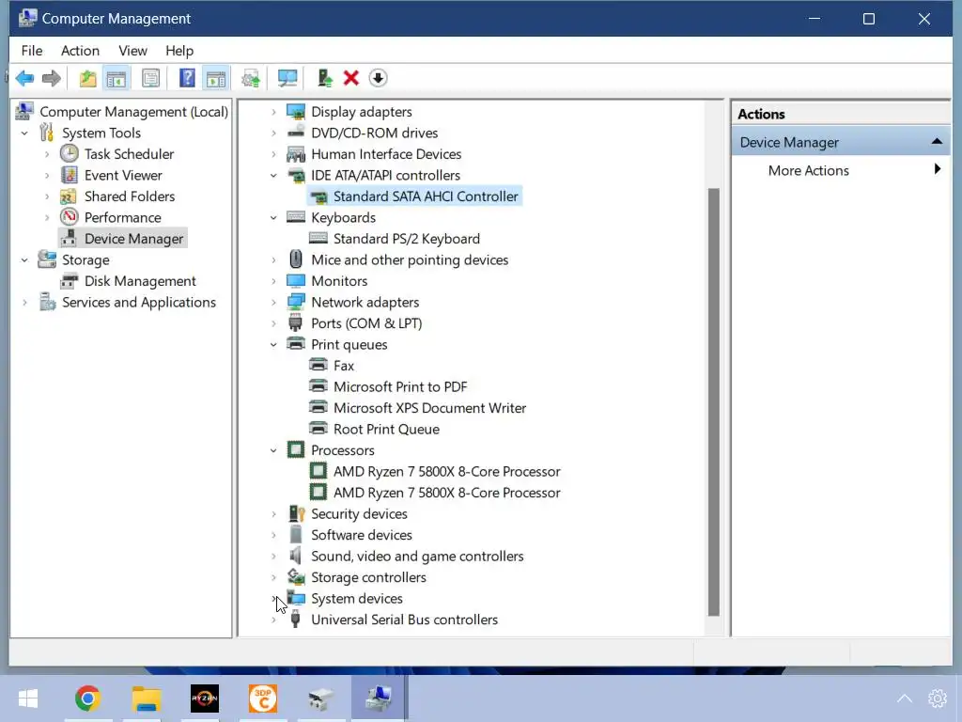Click the Back arrow toolbar icon
This screenshot has width=962, height=722.
(x=24, y=78)
